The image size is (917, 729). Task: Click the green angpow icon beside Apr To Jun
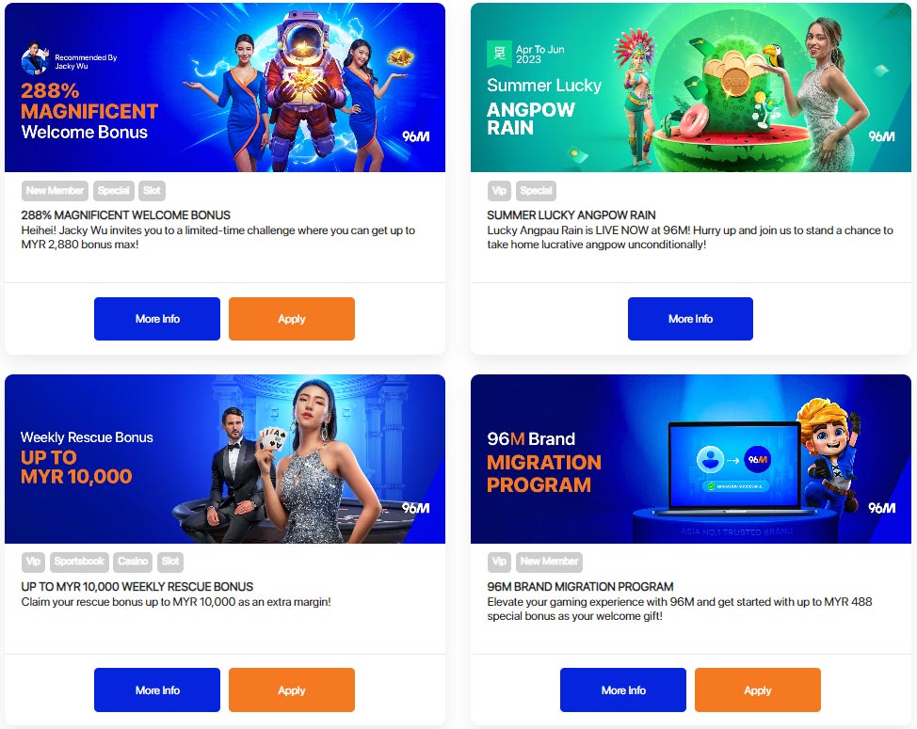pos(499,54)
